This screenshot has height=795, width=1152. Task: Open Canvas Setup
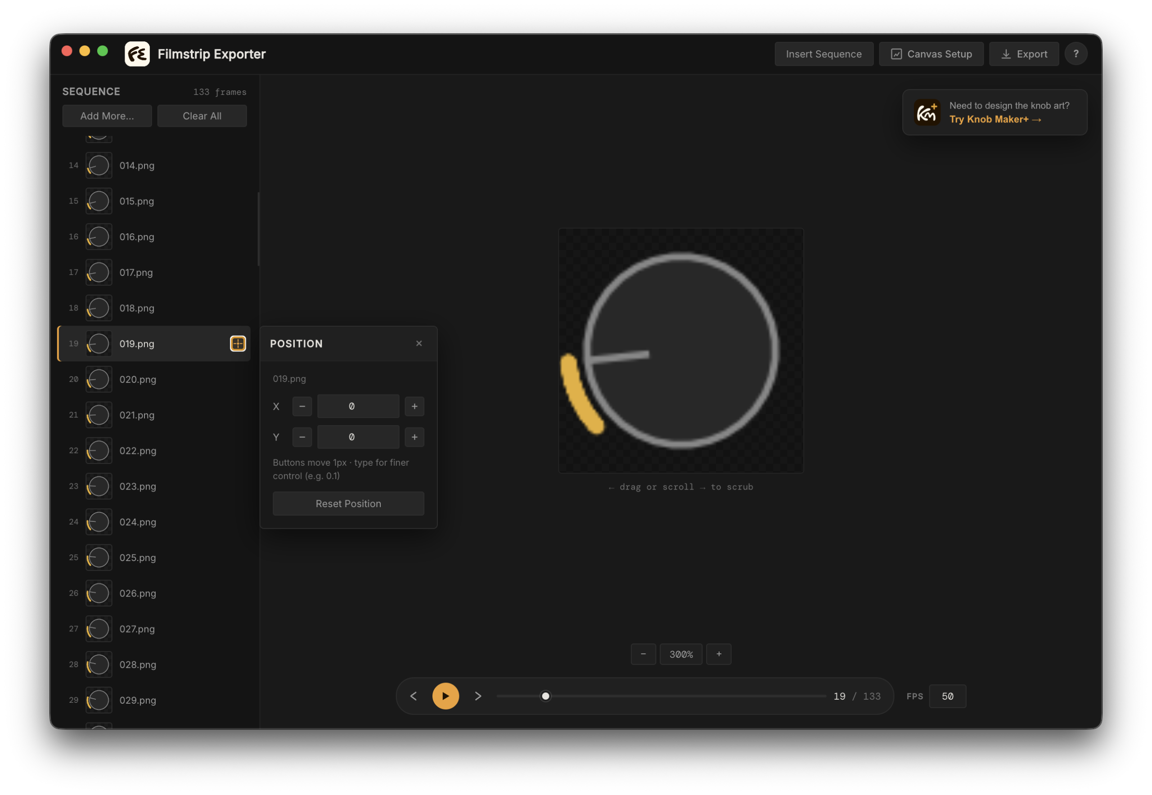click(931, 54)
